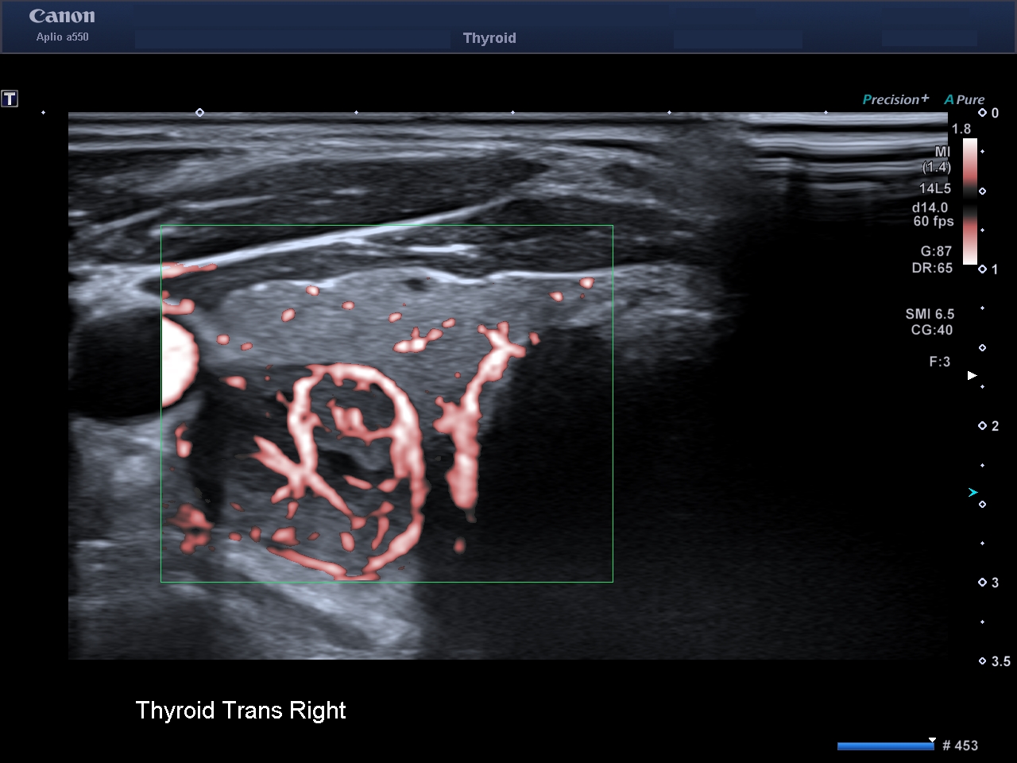Select the cyan focal depth arrow

(x=973, y=493)
